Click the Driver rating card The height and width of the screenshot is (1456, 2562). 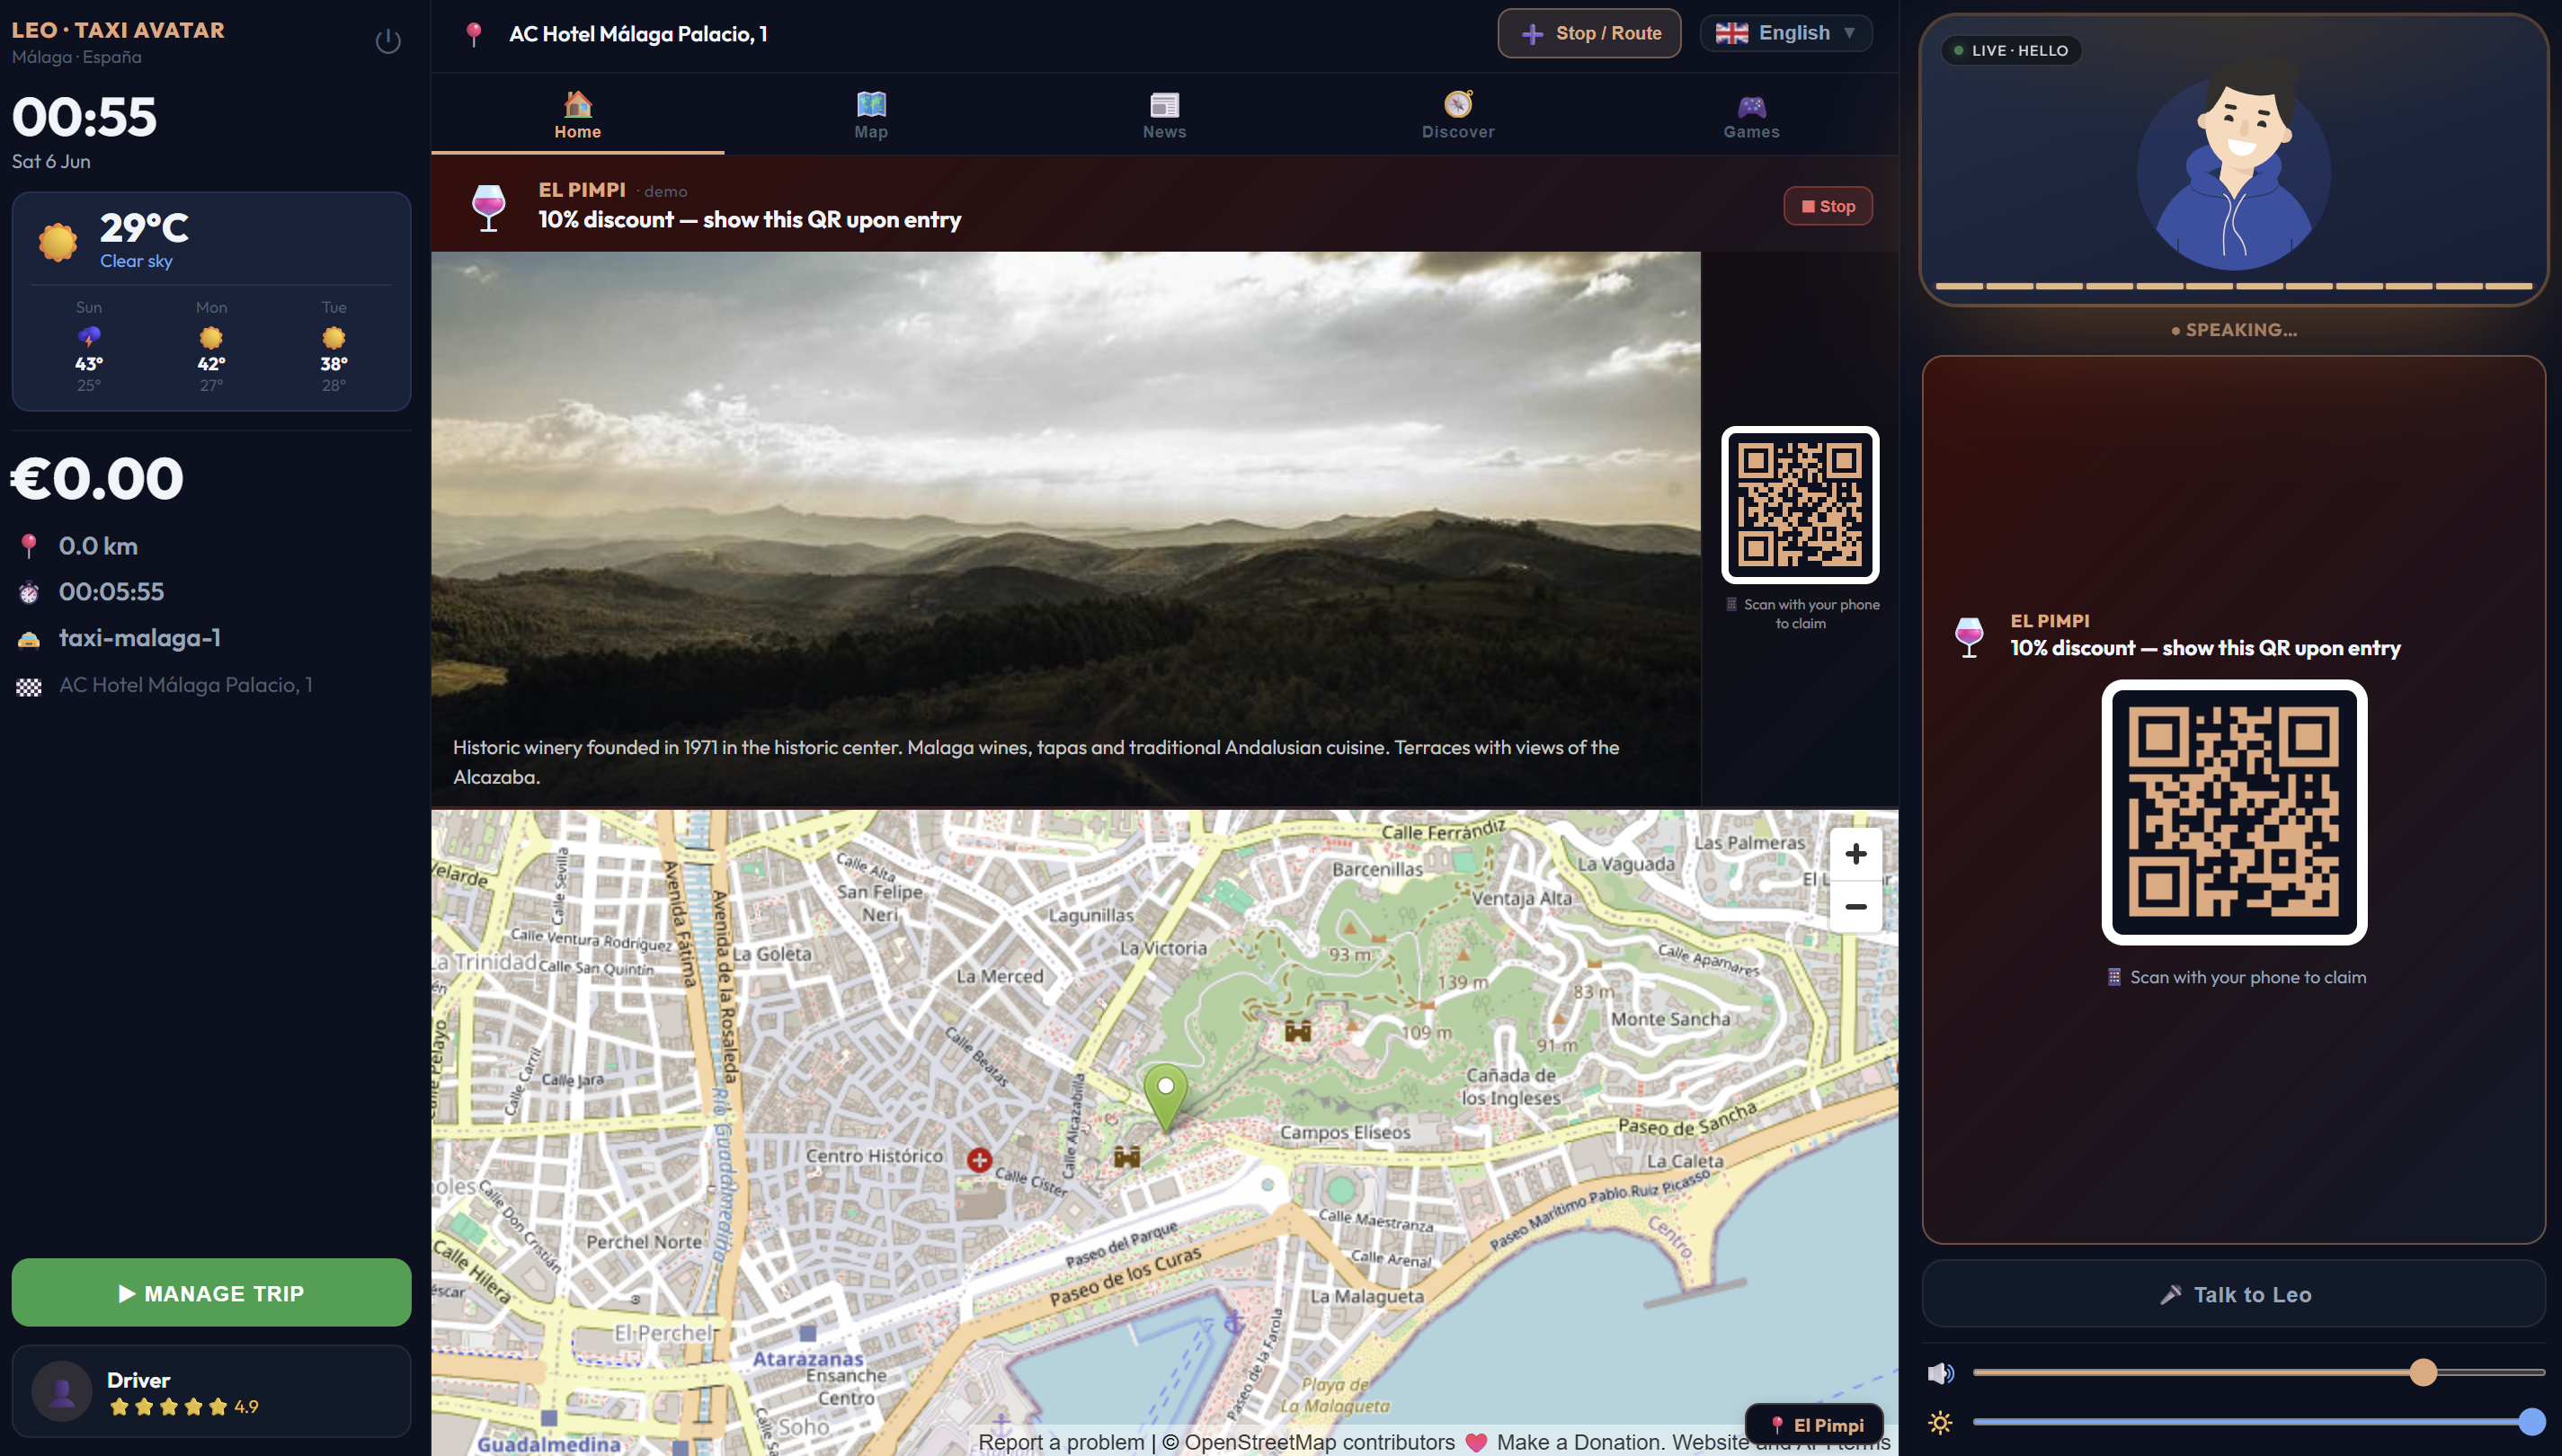[x=211, y=1391]
